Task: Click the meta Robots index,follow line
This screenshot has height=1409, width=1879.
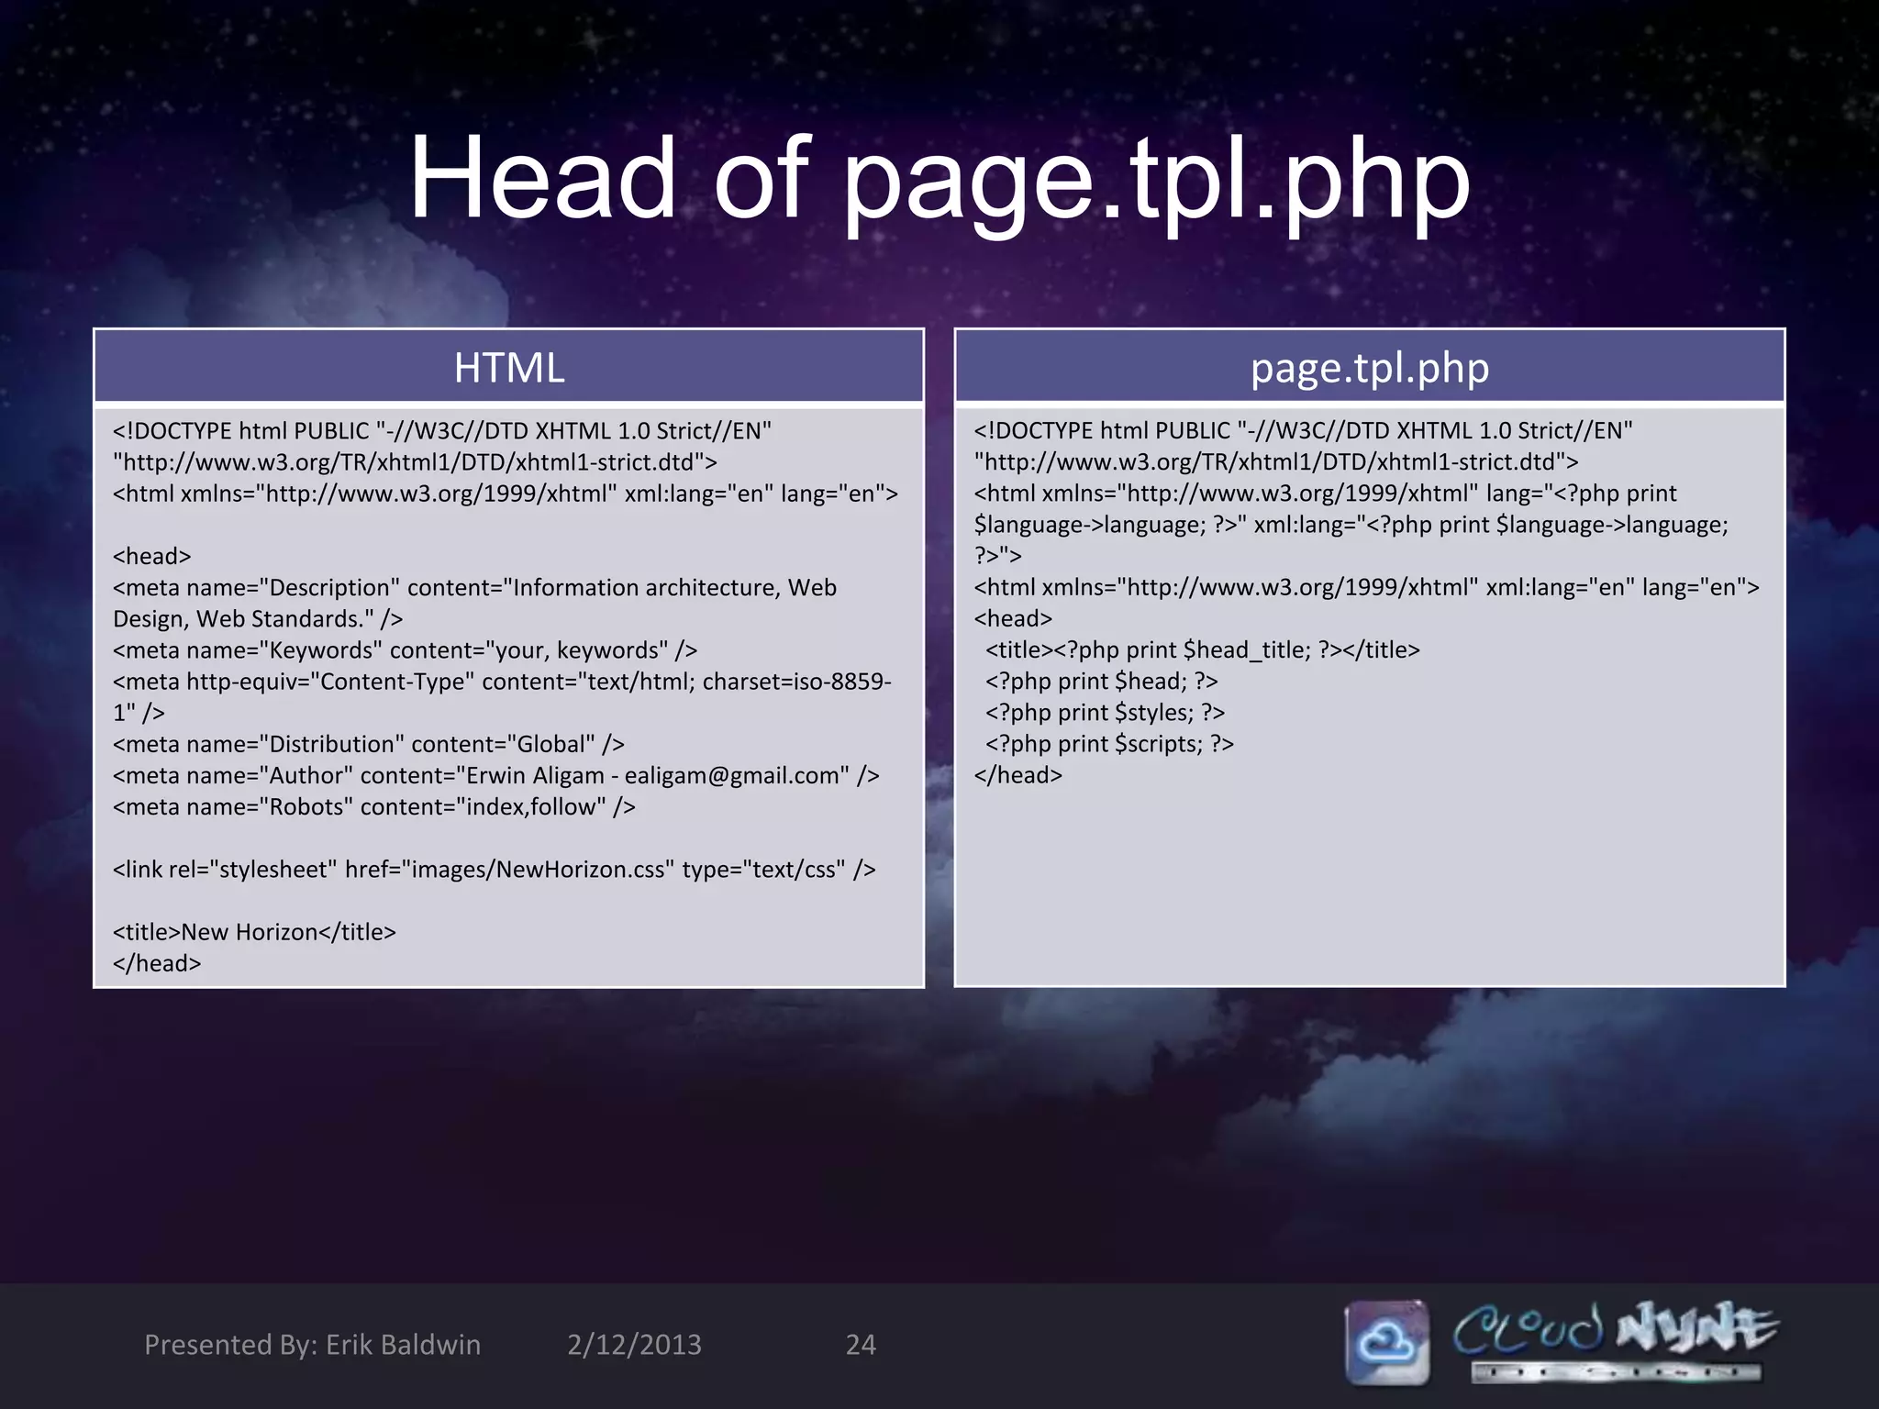Action: pyautogui.click(x=374, y=806)
